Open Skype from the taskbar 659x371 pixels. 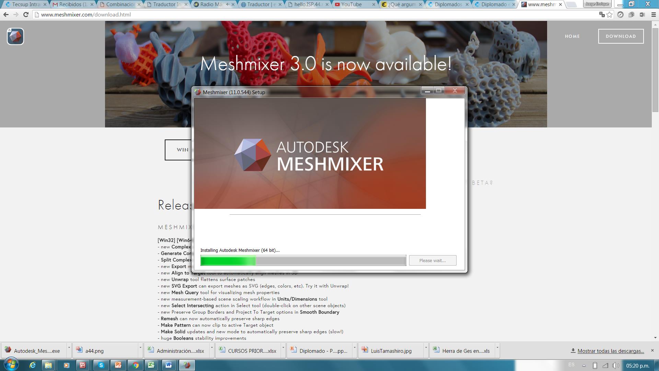coord(101,365)
